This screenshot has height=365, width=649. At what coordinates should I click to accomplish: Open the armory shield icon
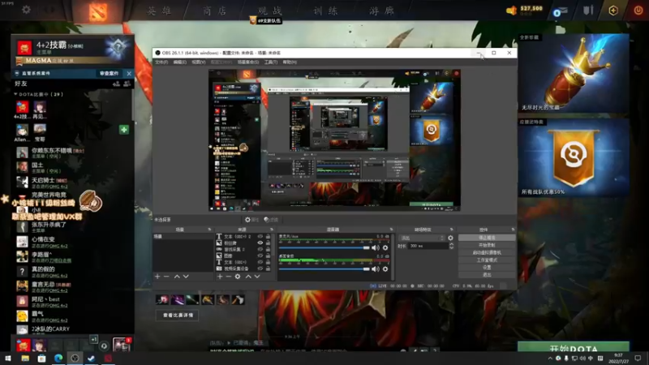pos(588,11)
